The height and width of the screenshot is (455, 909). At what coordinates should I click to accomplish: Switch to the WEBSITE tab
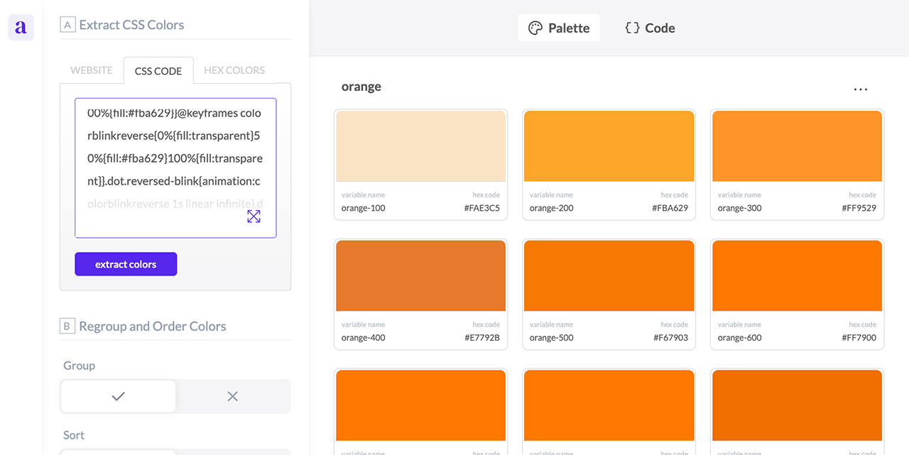[91, 70]
